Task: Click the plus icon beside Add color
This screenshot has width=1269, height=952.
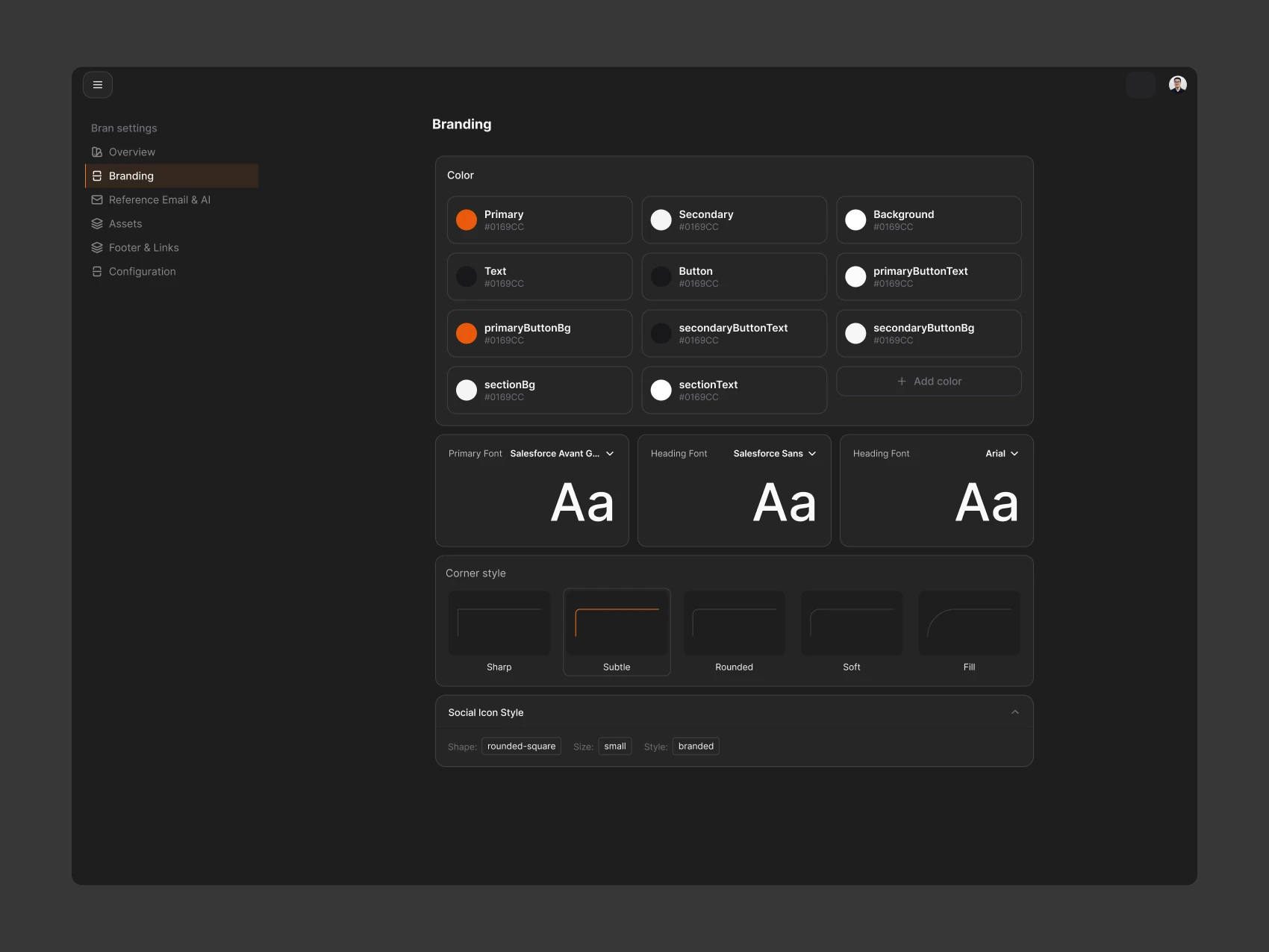Action: coord(902,382)
